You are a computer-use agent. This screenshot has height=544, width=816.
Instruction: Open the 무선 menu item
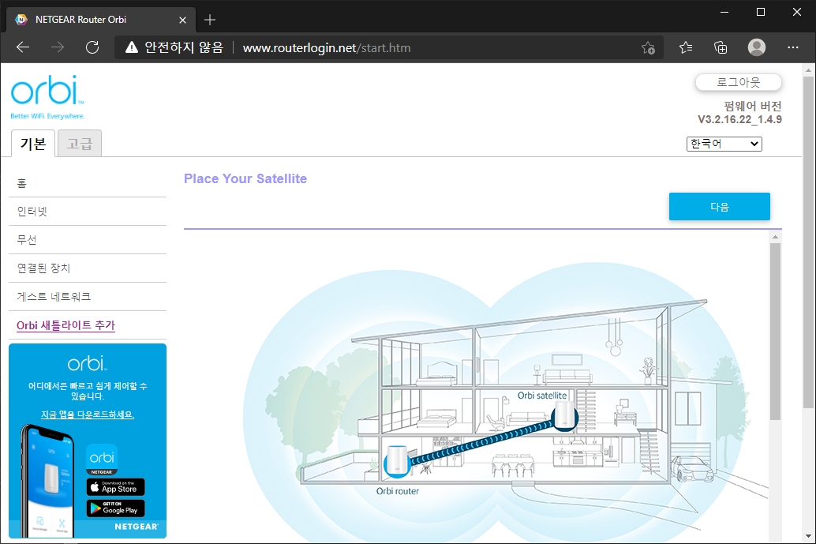(88, 239)
